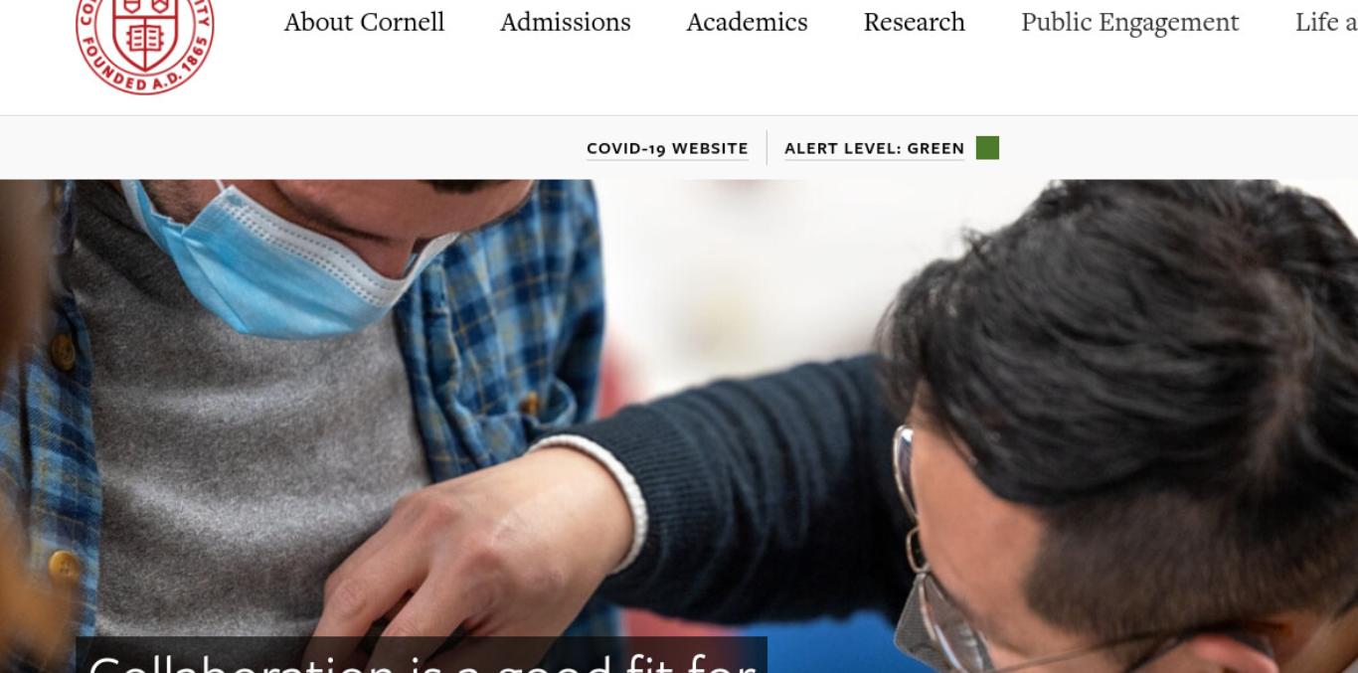Click the Alert Level: Green link
Viewport: 1358px width, 673px height.
(874, 148)
